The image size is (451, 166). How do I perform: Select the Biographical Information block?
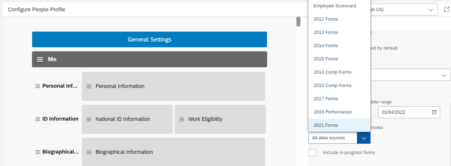(173, 152)
